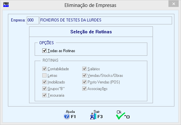Click the Seleção de Rotinas heading
Image resolution: width=181 pixels, height=125 pixels.
click(x=91, y=32)
